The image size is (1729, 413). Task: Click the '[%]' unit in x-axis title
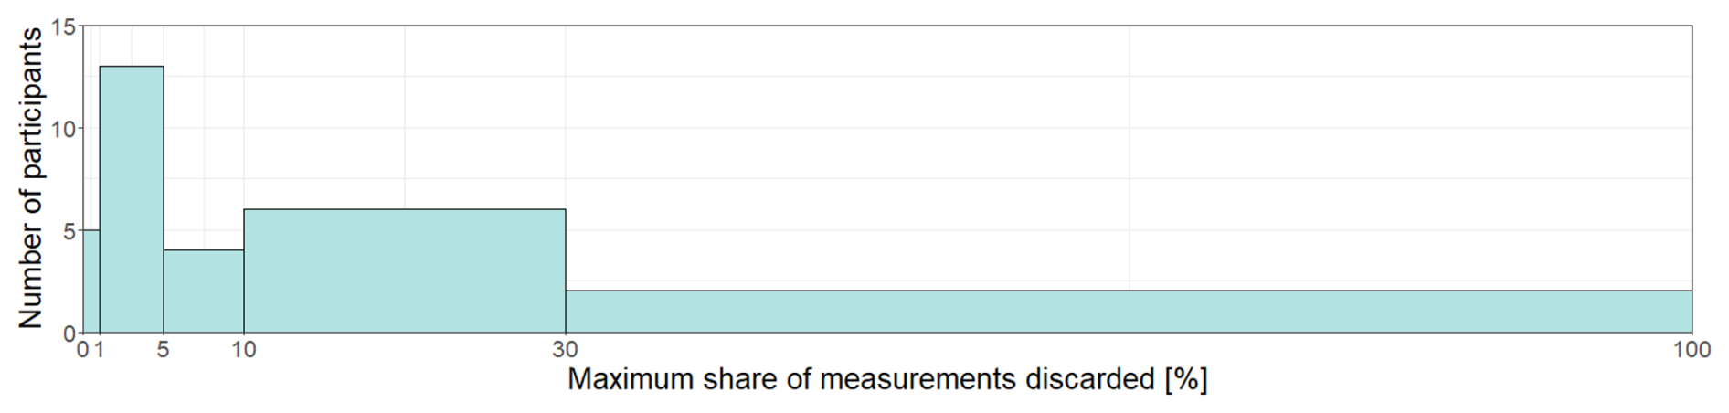click(x=1185, y=379)
